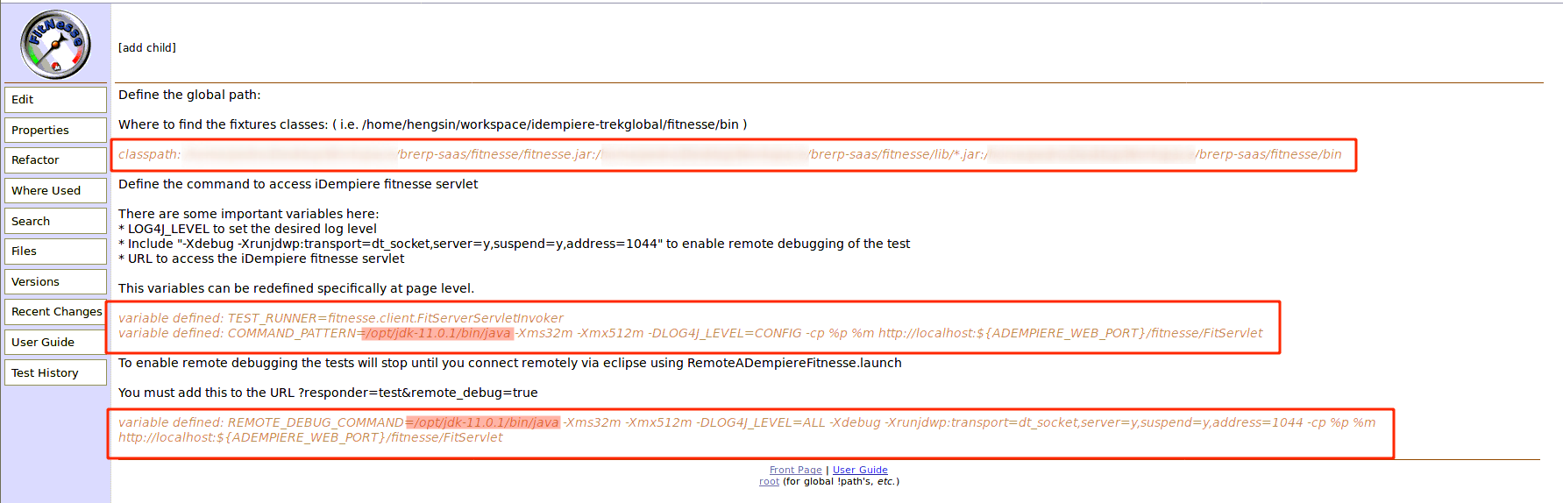Click the Refactor button
The height and width of the screenshot is (503, 1563).
(x=55, y=160)
